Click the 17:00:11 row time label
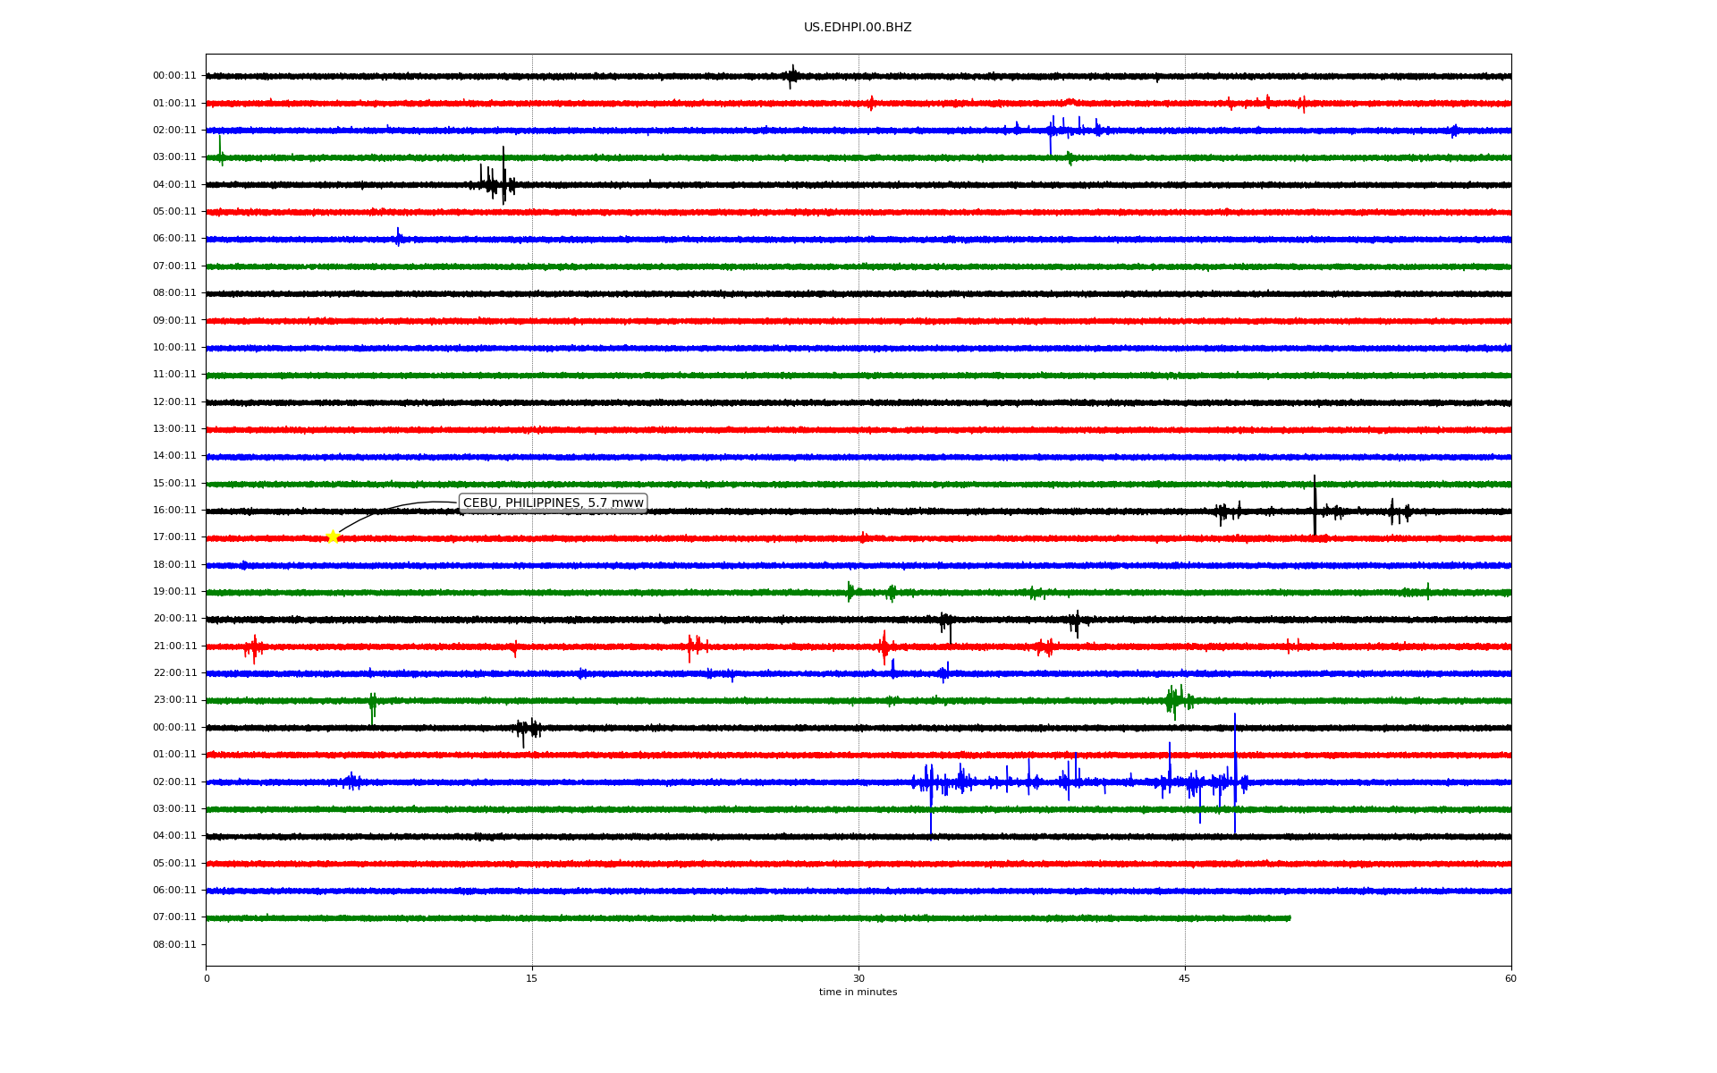The image size is (1717, 1073). point(174,537)
